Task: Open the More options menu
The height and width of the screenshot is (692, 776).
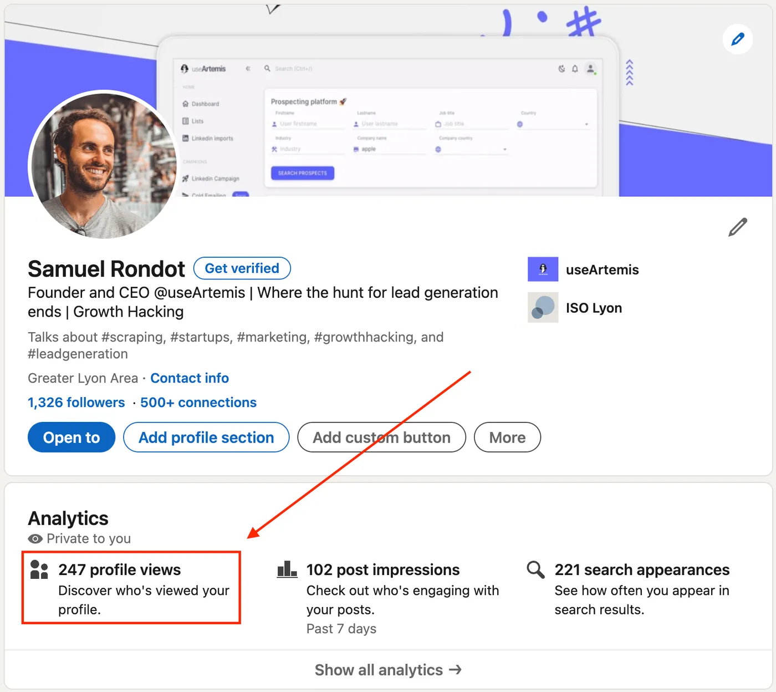Action: tap(507, 437)
